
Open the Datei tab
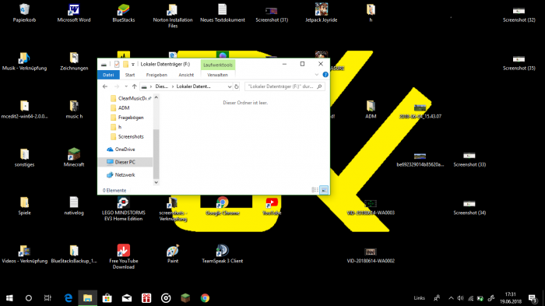click(x=108, y=75)
